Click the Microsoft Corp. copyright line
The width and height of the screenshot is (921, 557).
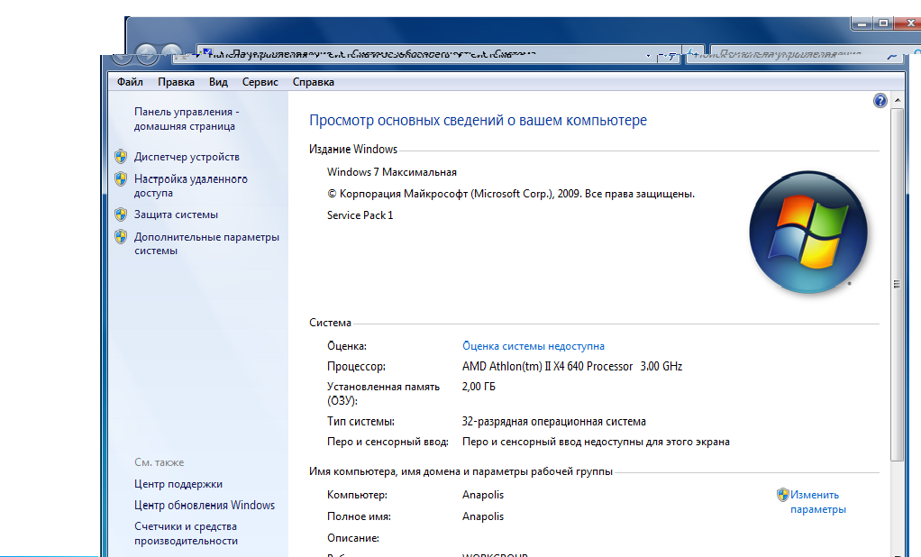pos(511,193)
